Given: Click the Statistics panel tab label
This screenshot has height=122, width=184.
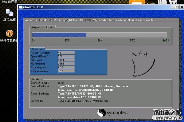Looking at the screenshot, I should [x=37, y=49].
